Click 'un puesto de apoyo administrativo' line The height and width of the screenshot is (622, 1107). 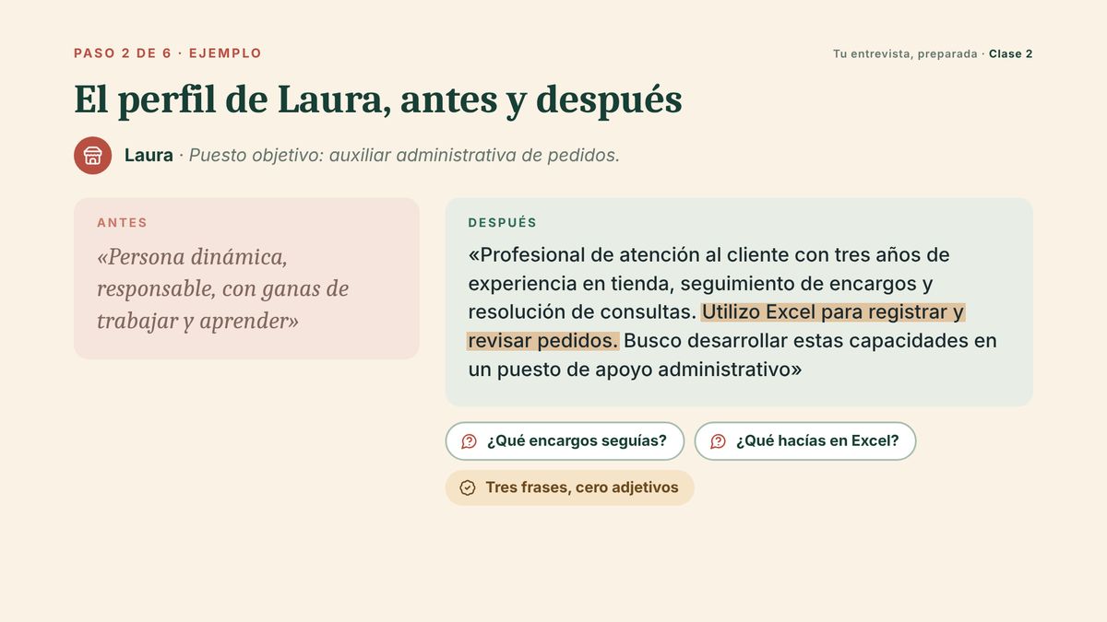point(635,370)
